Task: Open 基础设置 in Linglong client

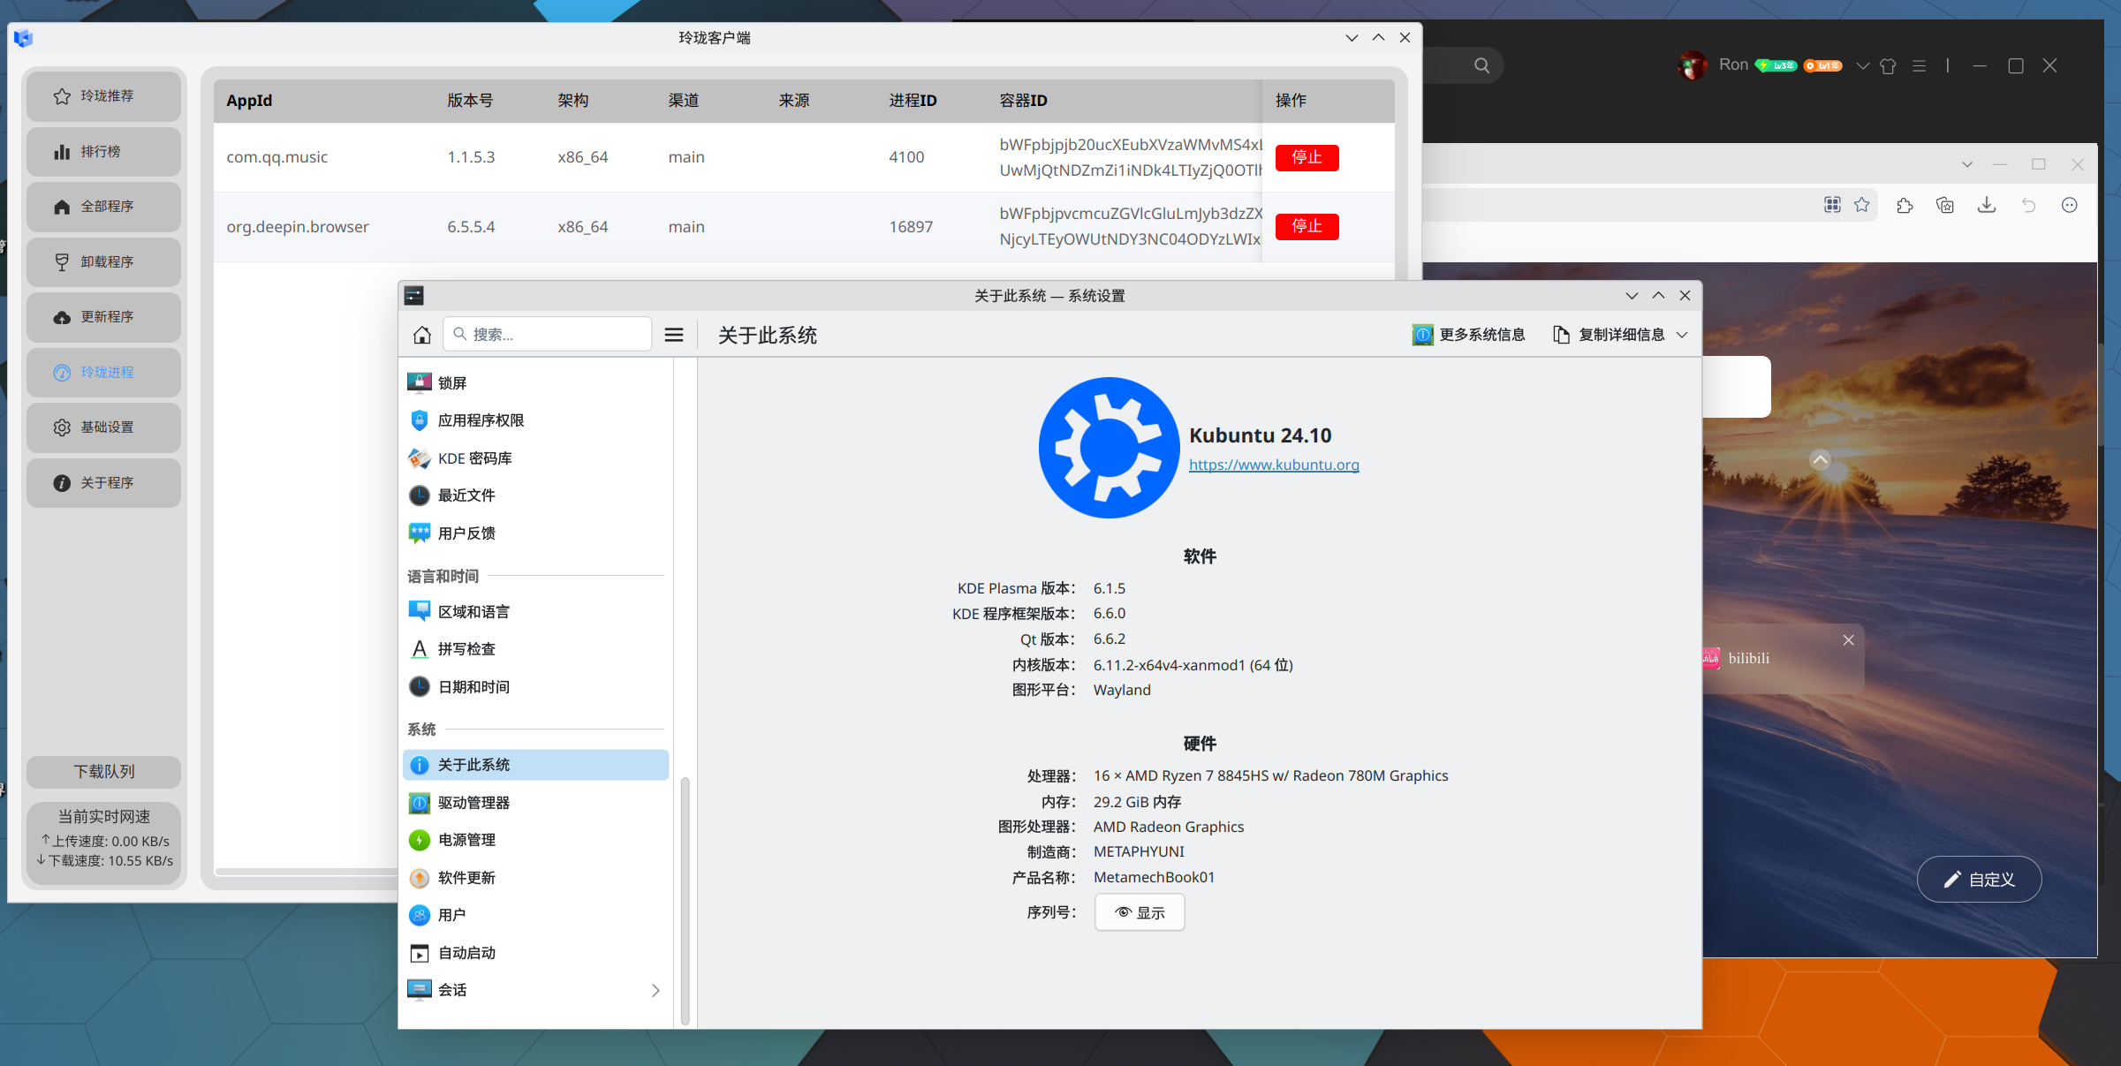Action: point(103,427)
